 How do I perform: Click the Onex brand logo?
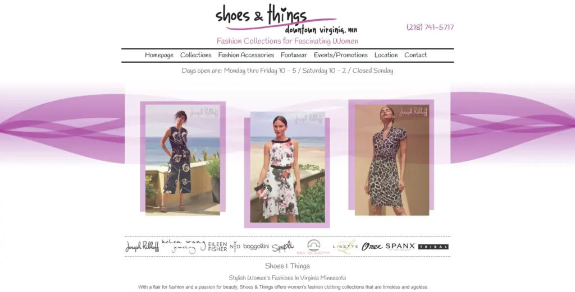click(372, 247)
